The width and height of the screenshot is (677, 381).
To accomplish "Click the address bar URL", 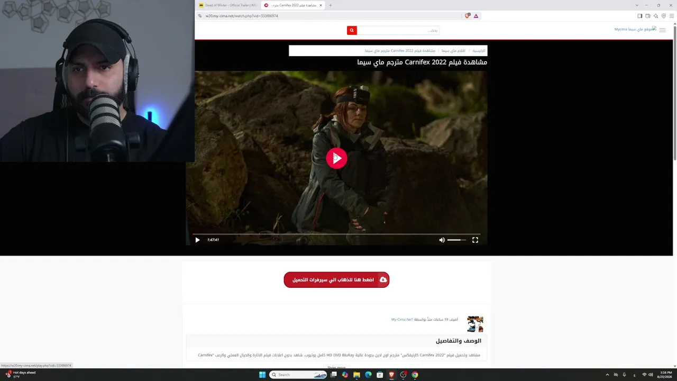I will 242,16.
